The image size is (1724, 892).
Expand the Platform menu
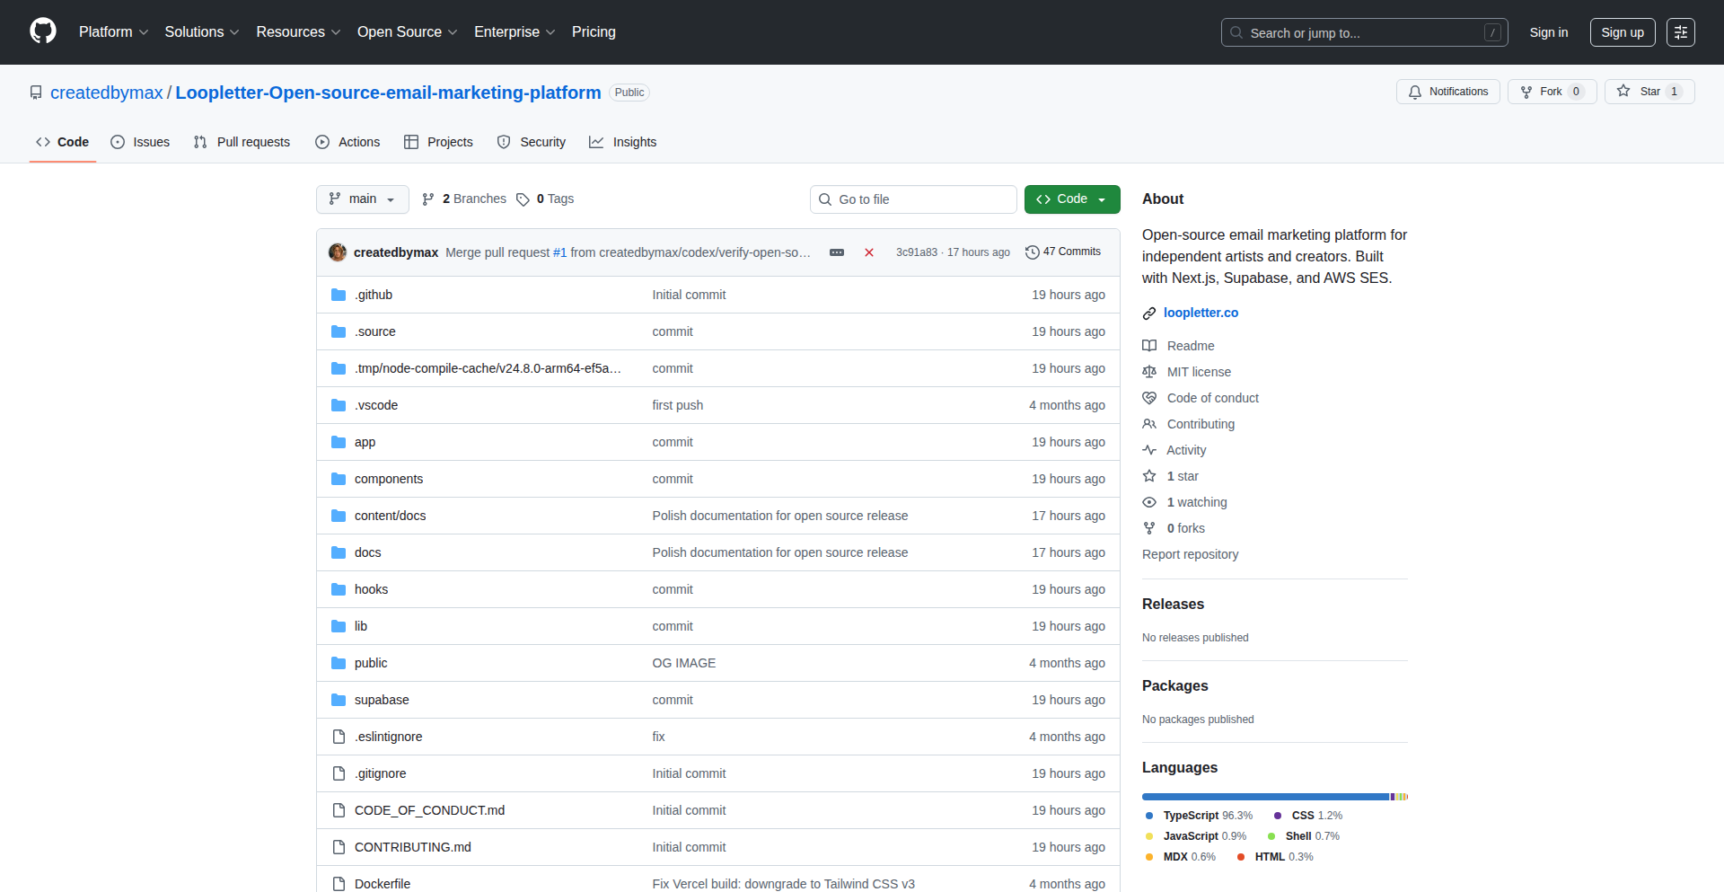coord(113,32)
